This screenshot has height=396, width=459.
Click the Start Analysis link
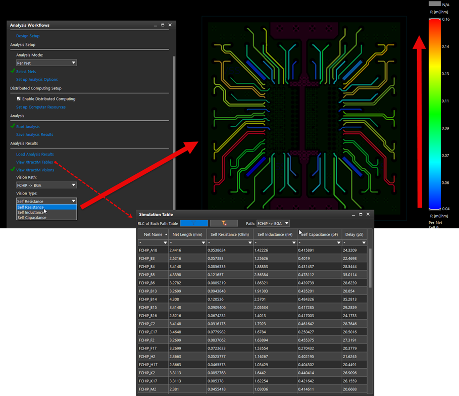tap(28, 127)
